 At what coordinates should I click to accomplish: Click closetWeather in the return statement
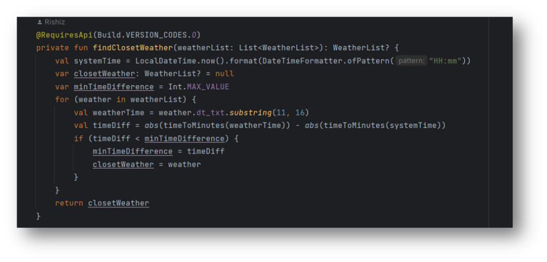coord(119,203)
